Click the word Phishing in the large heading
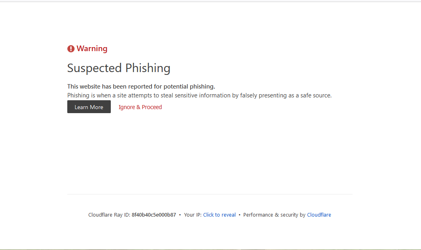This screenshot has width=421, height=250. [148, 68]
